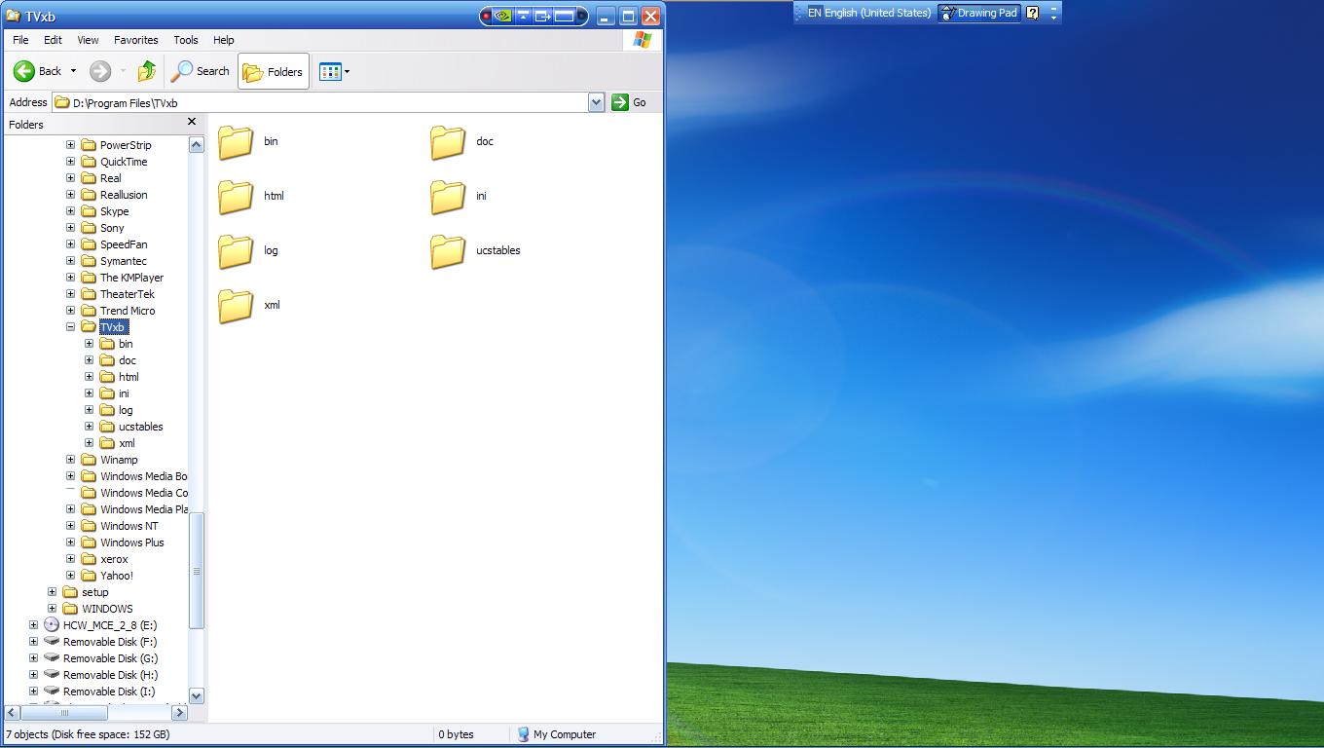Screen dimensions: 1324x748
Task: Close the Folders side panel
Action: point(192,122)
